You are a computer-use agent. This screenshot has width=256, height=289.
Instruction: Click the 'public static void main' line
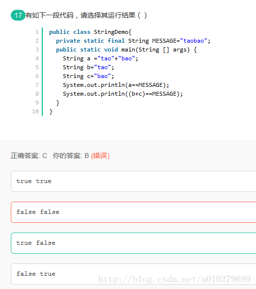(126, 50)
